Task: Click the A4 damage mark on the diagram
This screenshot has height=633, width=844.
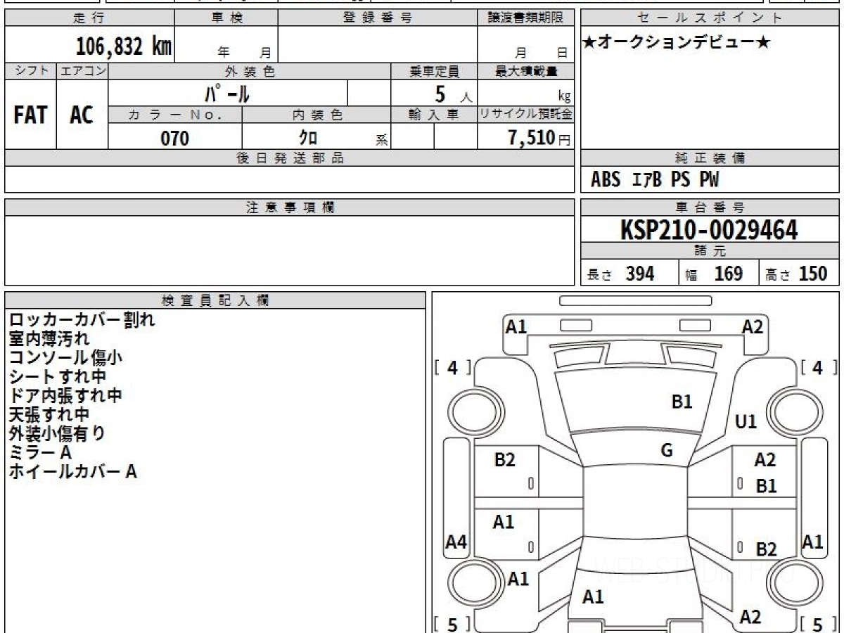Action: coord(456,542)
